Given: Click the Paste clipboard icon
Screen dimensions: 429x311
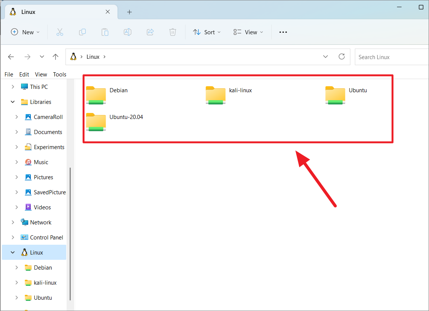Looking at the screenshot, I should 105,32.
